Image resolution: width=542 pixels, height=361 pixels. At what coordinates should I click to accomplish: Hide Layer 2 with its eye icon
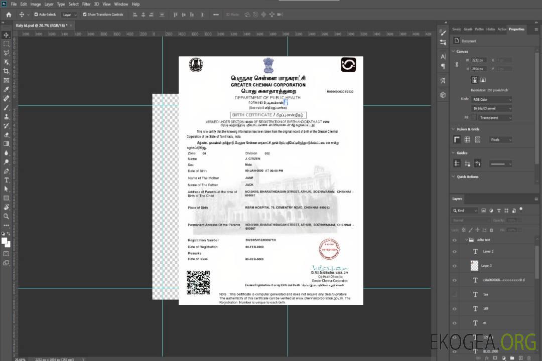[455, 252]
